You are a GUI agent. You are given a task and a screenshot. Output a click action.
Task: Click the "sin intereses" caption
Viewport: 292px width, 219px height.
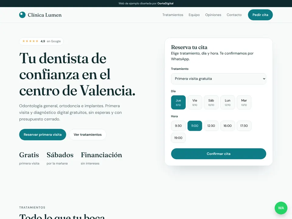[90, 164]
